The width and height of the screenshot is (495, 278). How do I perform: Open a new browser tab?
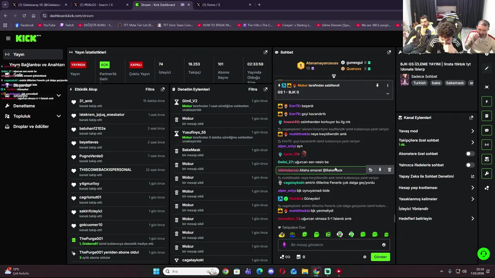[x=259, y=5]
